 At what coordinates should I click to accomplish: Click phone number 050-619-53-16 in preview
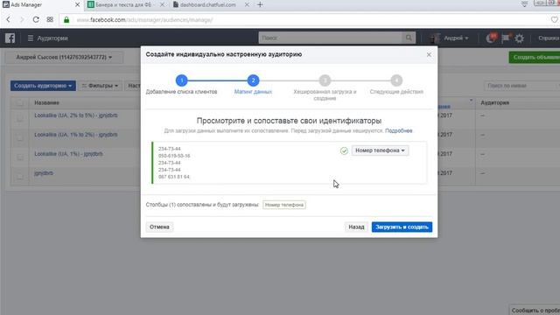tap(174, 156)
